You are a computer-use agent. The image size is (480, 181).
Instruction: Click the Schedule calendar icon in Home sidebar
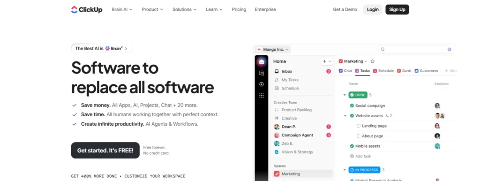pos(277,88)
